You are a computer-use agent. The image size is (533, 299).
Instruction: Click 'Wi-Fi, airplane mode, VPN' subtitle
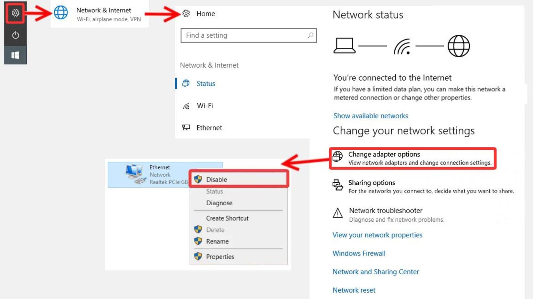(109, 19)
